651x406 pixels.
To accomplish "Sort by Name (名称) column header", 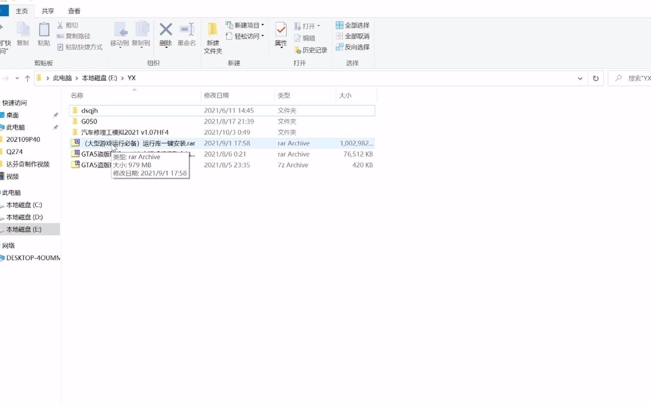I will [134, 95].
